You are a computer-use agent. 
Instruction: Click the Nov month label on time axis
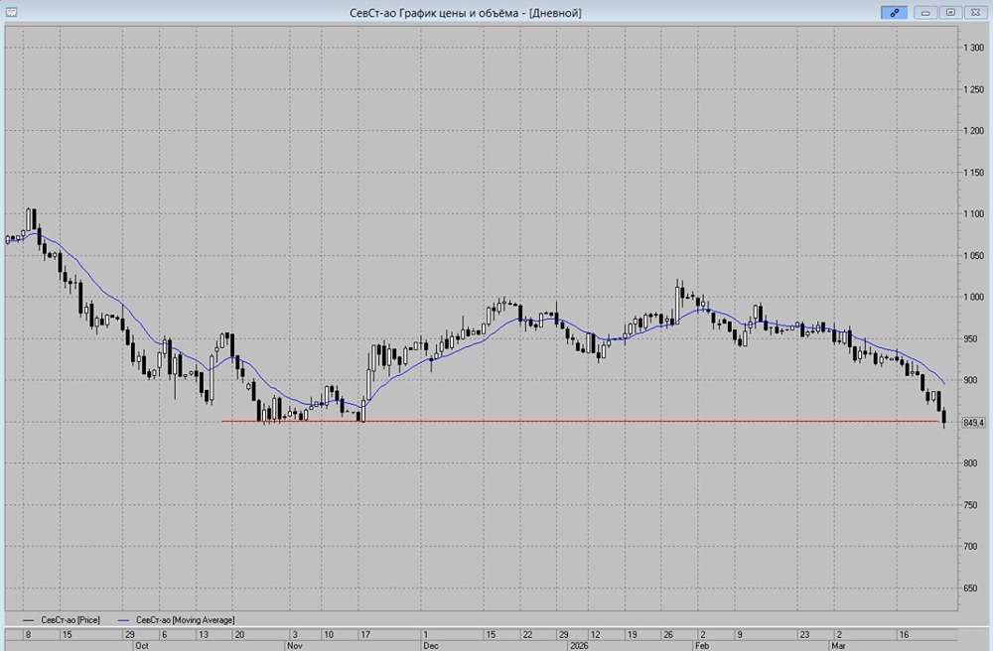click(294, 644)
